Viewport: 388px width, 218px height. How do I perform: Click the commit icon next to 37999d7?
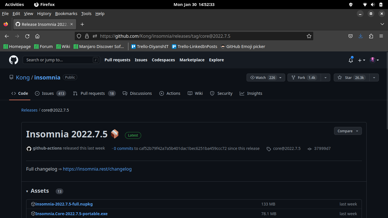point(309,148)
